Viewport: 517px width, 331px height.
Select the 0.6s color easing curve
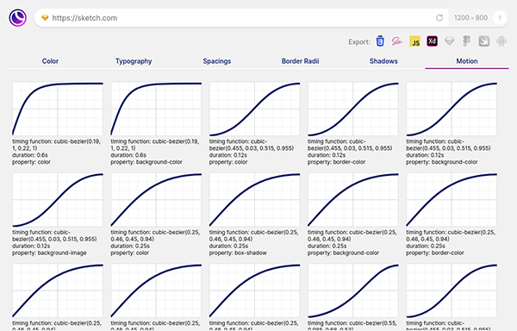[x=58, y=109]
